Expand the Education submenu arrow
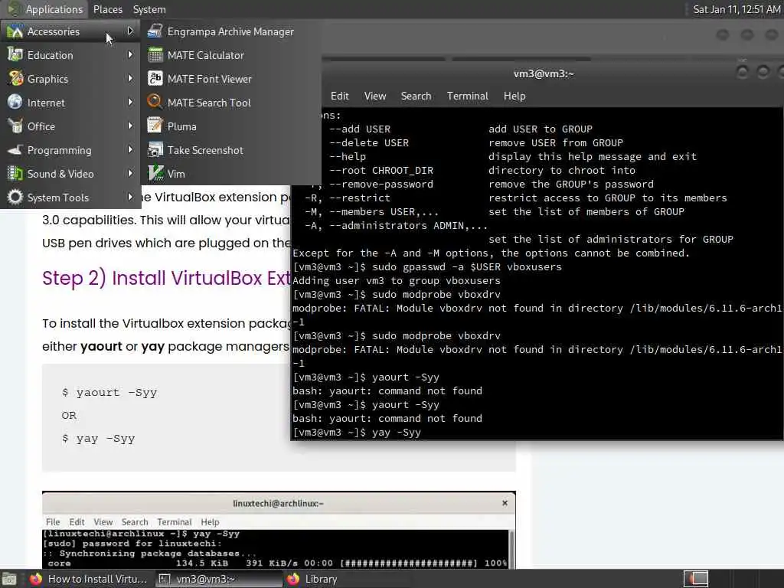The height and width of the screenshot is (588, 784). pos(130,54)
